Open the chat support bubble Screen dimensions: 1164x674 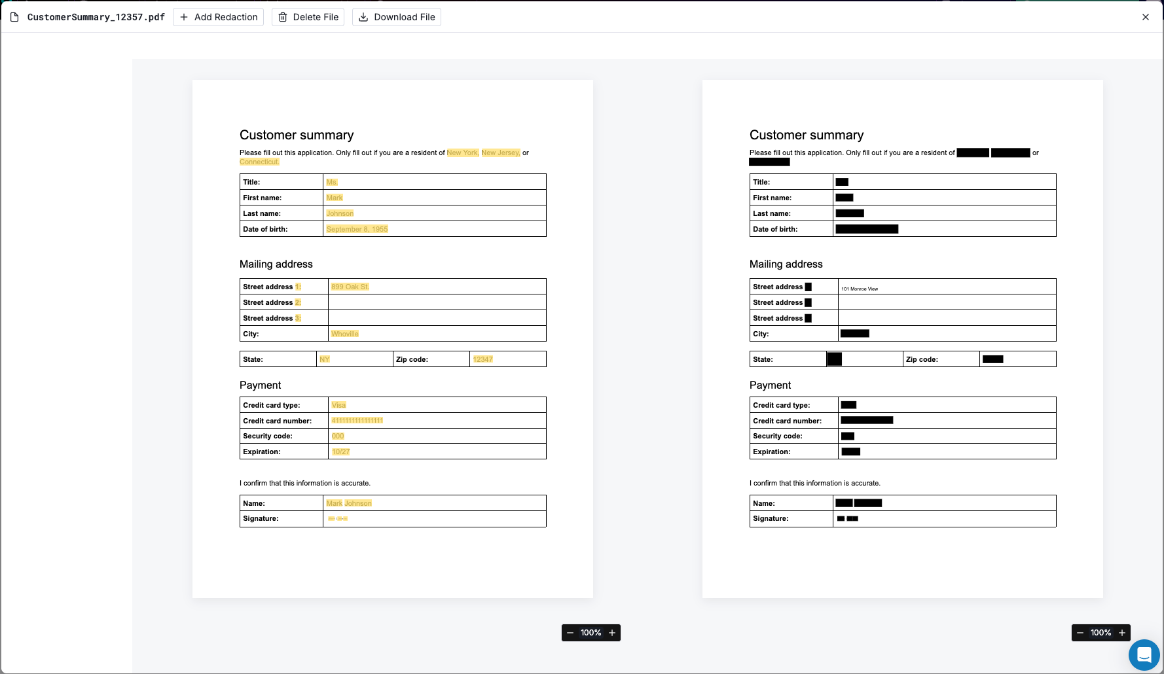1144,654
